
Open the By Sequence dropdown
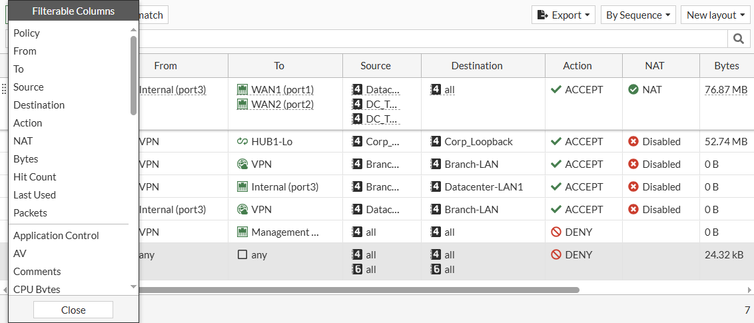click(x=638, y=15)
